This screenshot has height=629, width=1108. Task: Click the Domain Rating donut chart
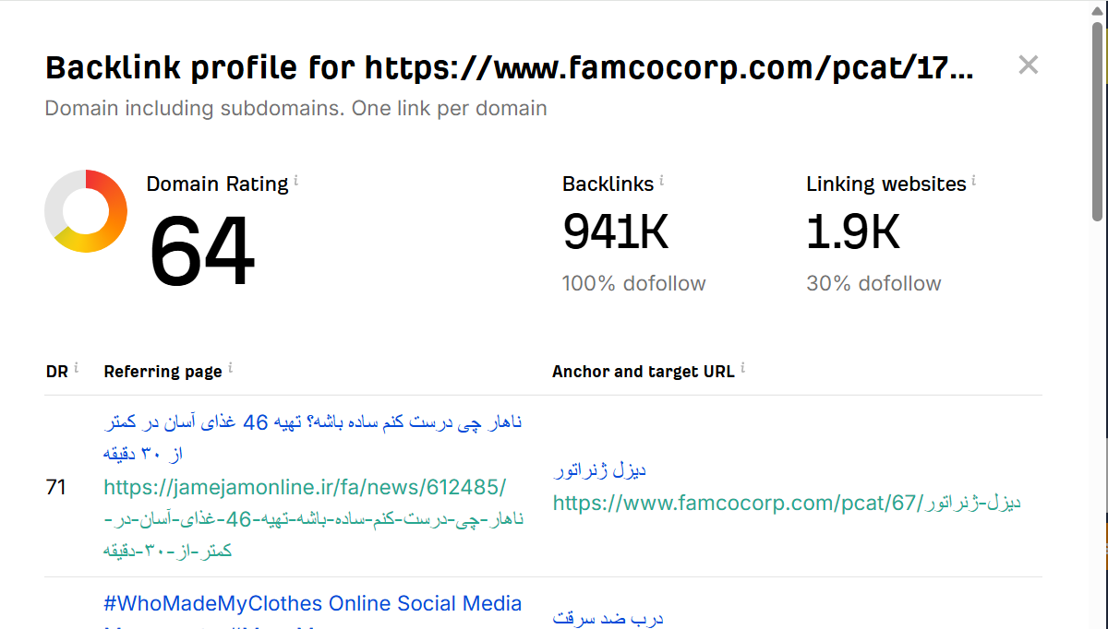tap(86, 211)
